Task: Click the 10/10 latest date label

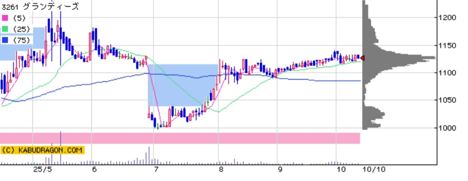Action: [x=372, y=170]
